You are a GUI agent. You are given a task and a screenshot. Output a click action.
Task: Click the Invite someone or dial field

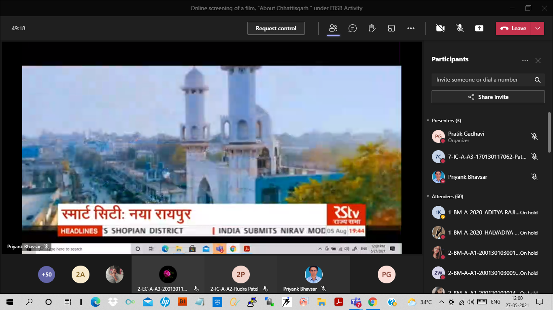[488, 80]
